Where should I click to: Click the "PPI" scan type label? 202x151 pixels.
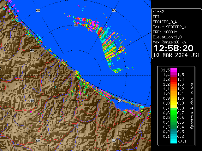click(x=156, y=17)
